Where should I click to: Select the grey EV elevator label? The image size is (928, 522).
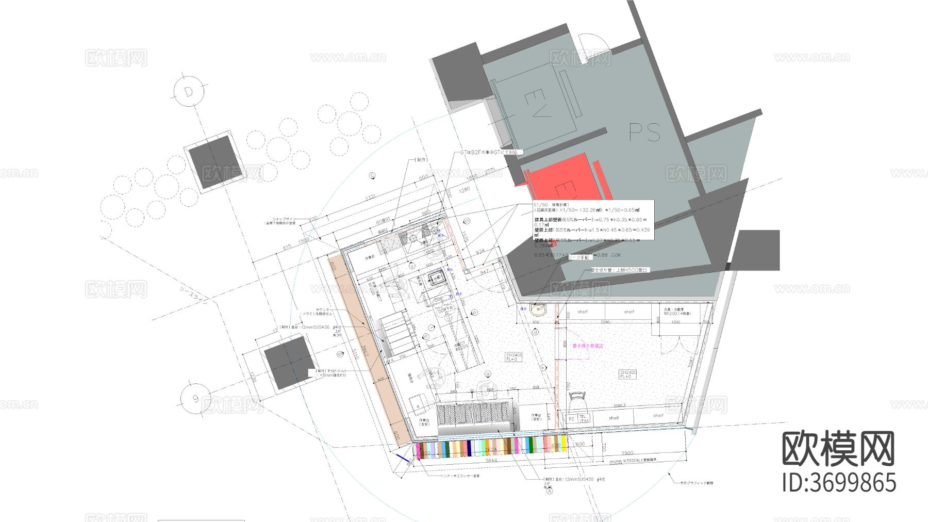pyautogui.click(x=537, y=103)
